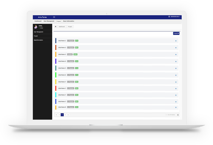The width and height of the screenshot is (213, 145).
Task: Toggle the hamburger sidebar menu icon
Action: (54, 17)
